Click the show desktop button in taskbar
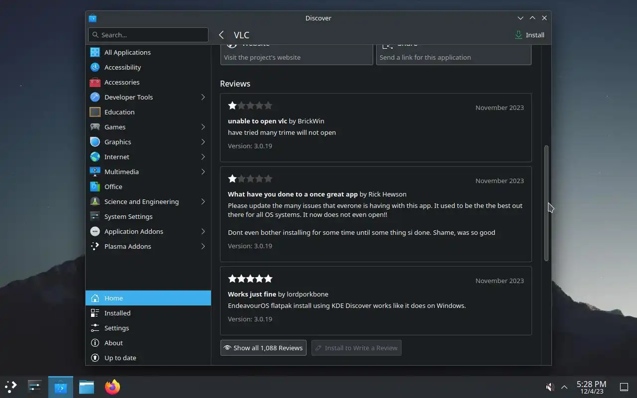Image resolution: width=637 pixels, height=398 pixels. pos(624,387)
